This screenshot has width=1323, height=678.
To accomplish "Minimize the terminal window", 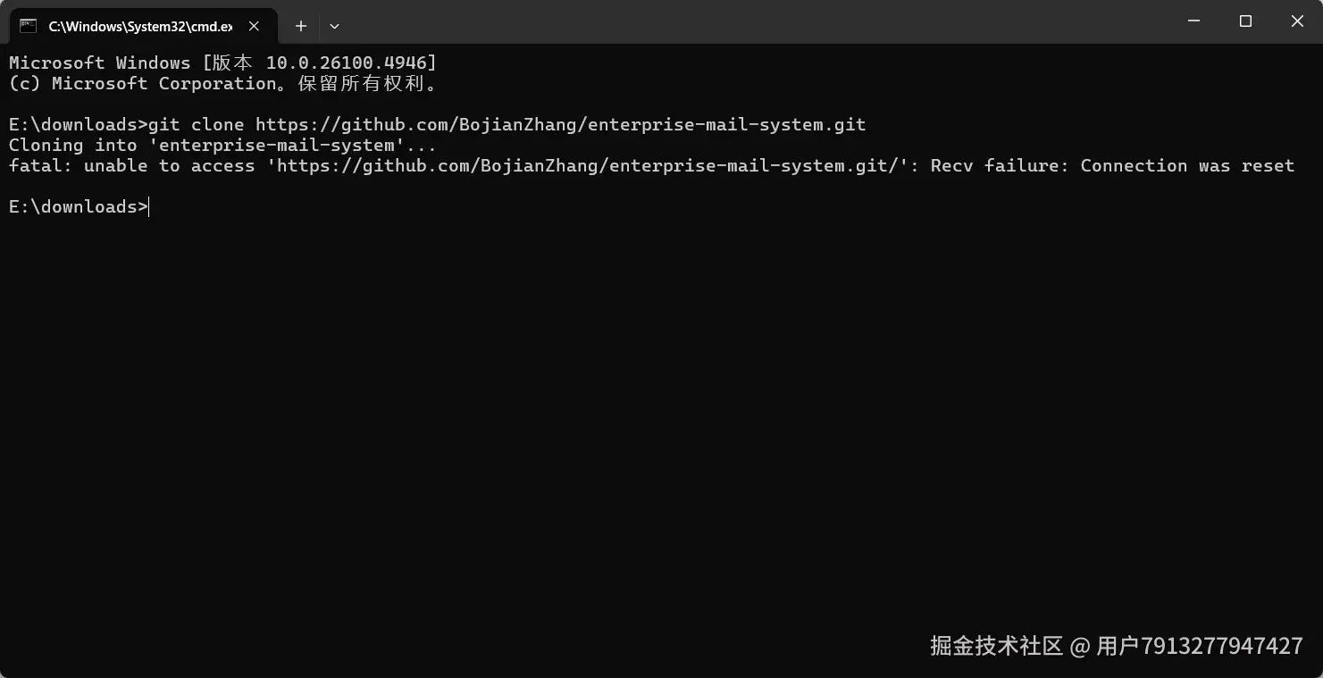I will 1193,21.
